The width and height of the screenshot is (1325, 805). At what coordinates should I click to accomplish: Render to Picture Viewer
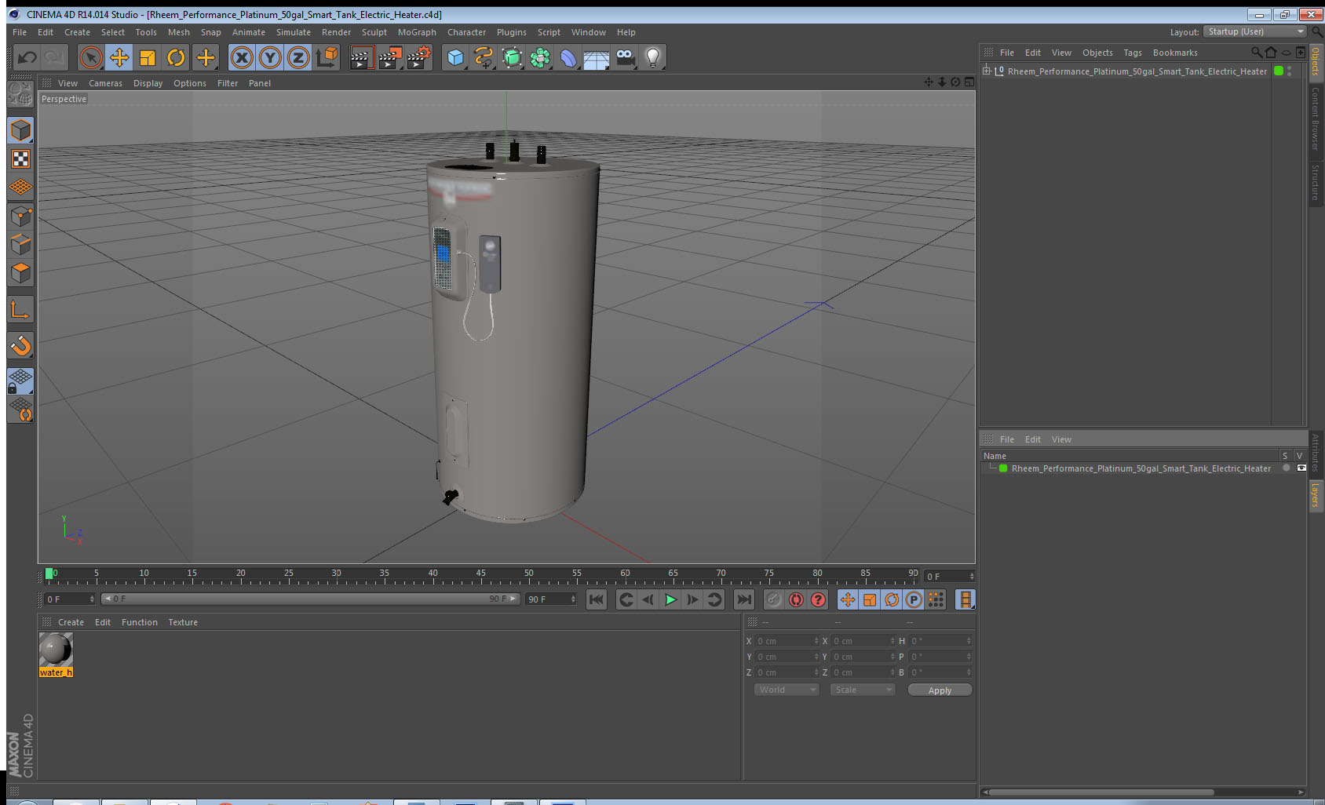[x=390, y=57]
